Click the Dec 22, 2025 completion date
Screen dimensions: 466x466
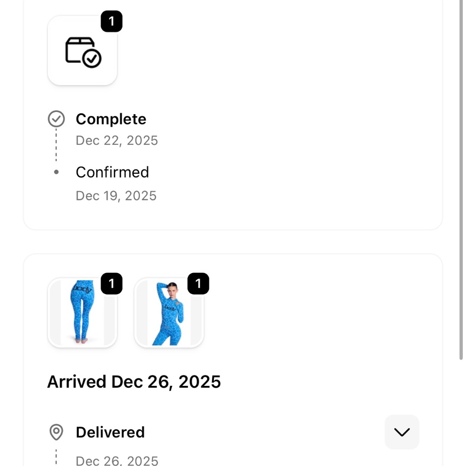point(117,141)
